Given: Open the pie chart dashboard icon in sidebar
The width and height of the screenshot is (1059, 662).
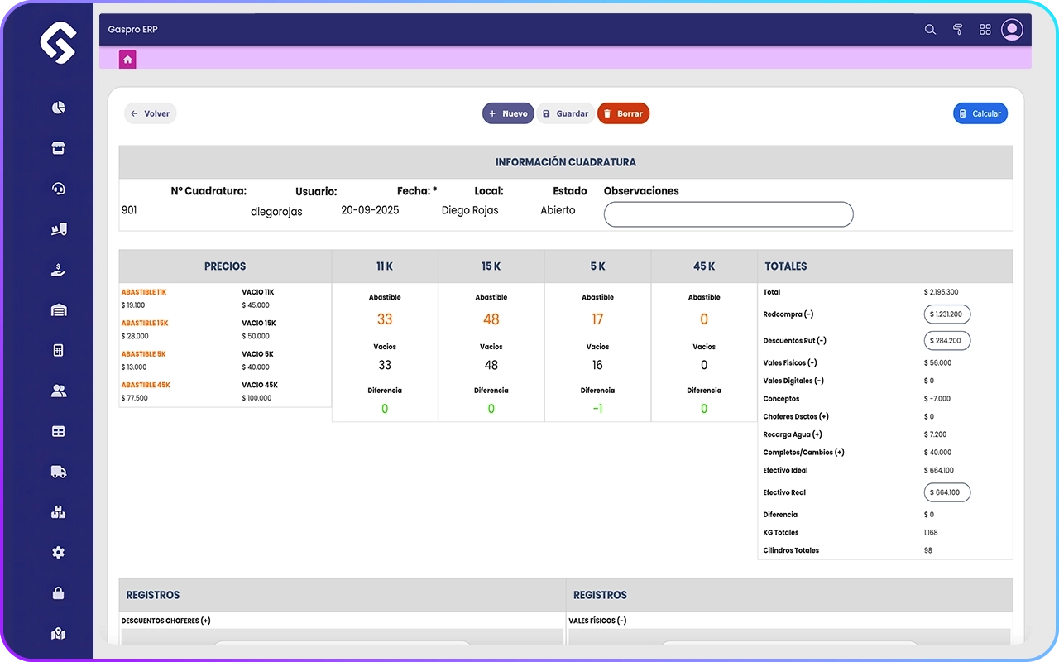Looking at the screenshot, I should [58, 108].
